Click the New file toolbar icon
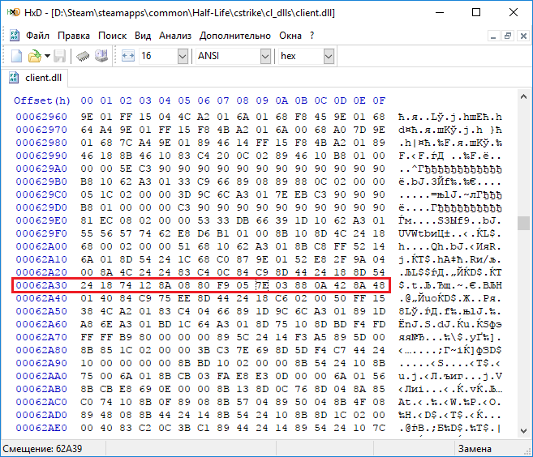 (x=16, y=56)
